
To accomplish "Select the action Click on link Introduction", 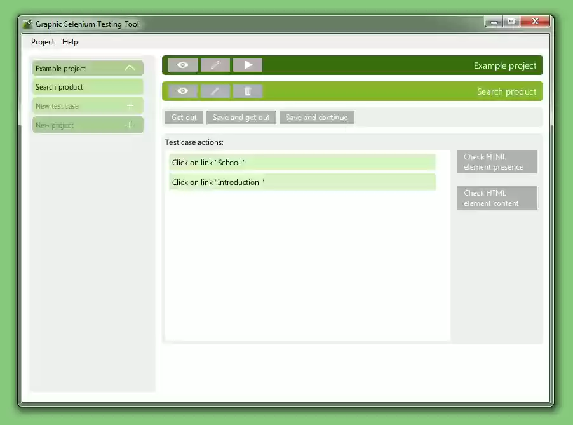I will (302, 182).
